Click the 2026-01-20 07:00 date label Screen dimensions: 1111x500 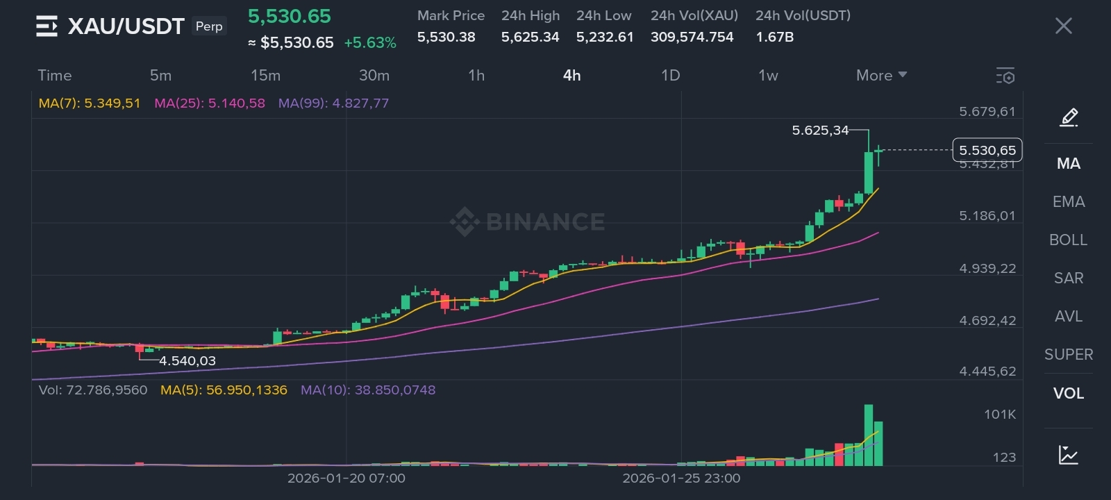coord(346,478)
